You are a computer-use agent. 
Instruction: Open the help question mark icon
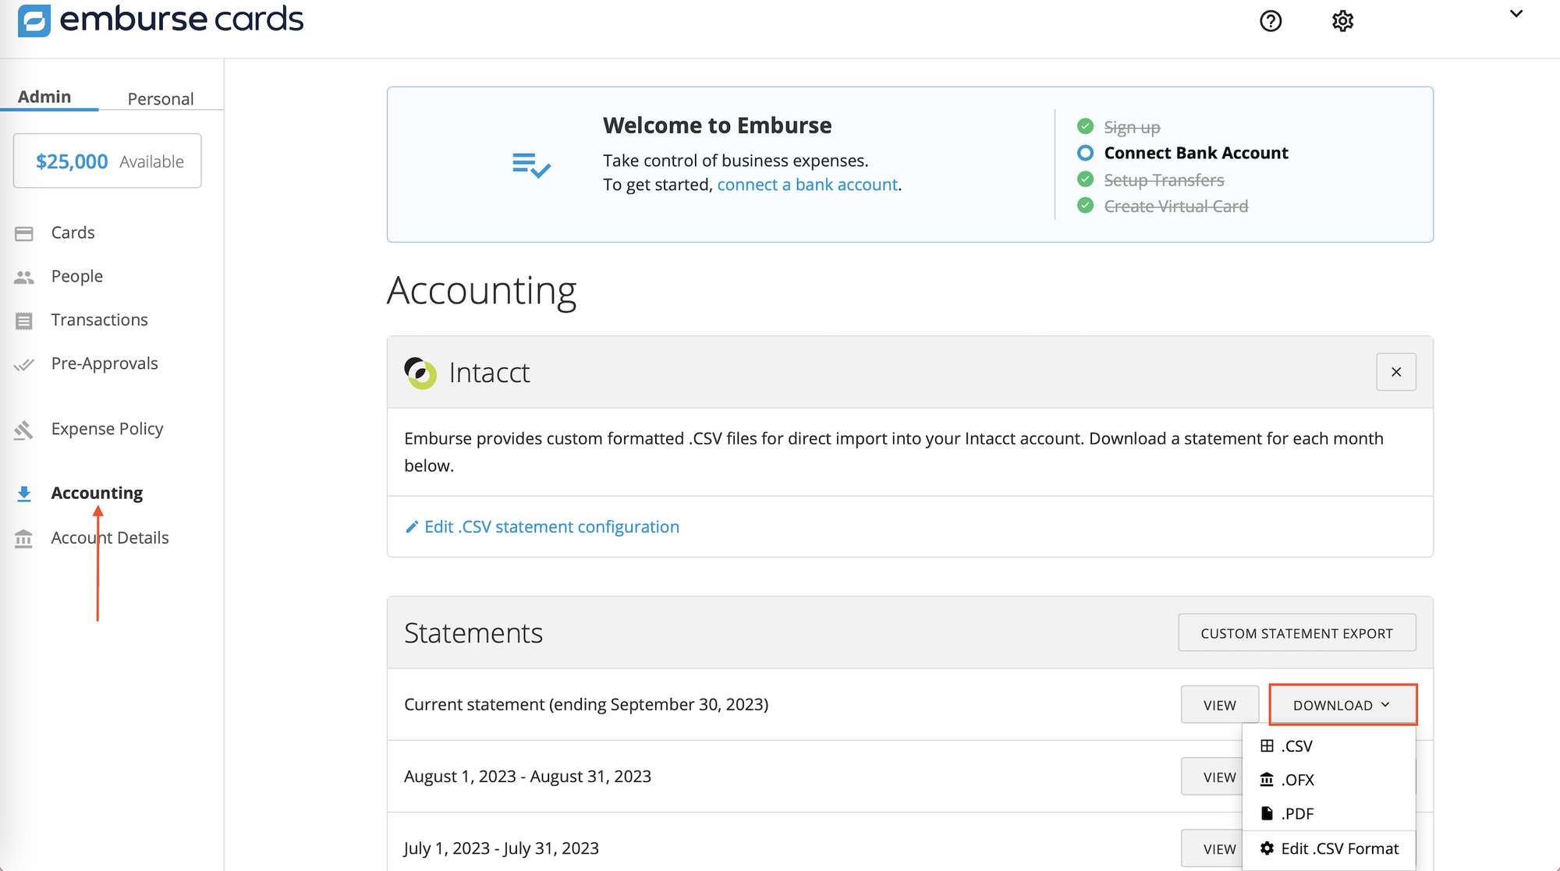(1271, 21)
